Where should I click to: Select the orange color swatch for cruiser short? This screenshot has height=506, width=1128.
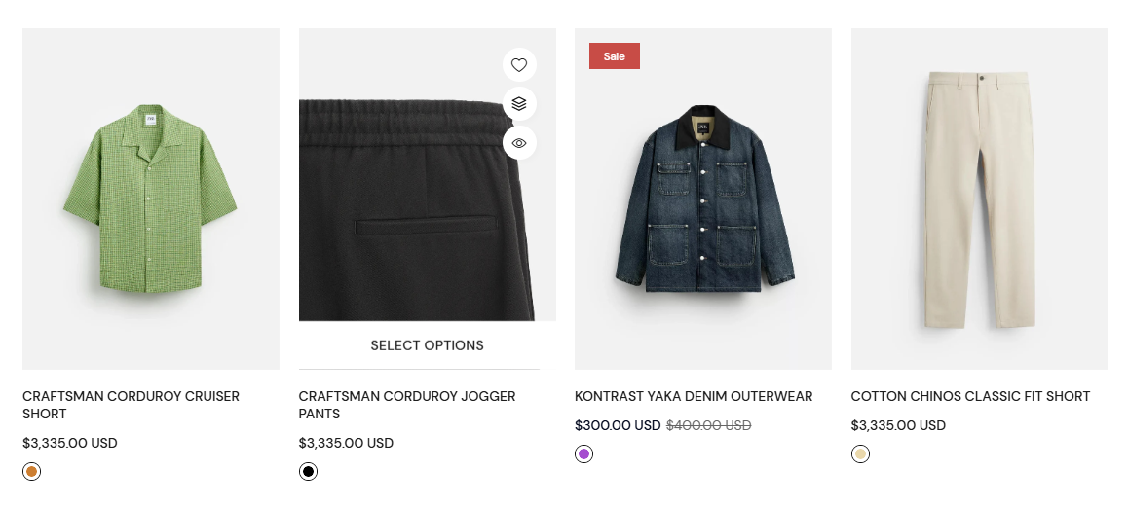coord(32,472)
